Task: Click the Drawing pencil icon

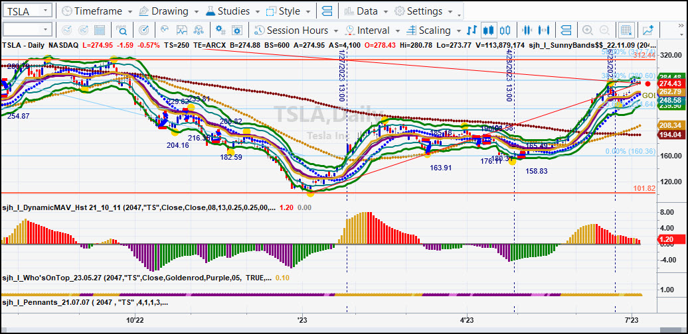Action: point(144,11)
